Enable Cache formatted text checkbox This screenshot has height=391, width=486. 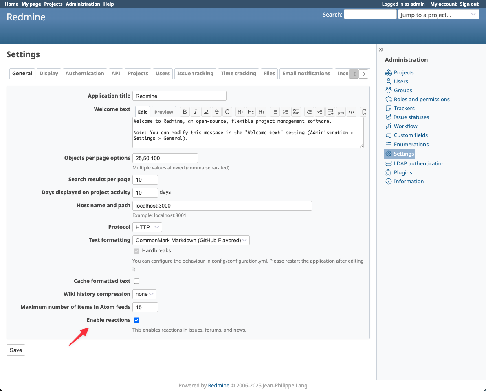click(x=137, y=281)
